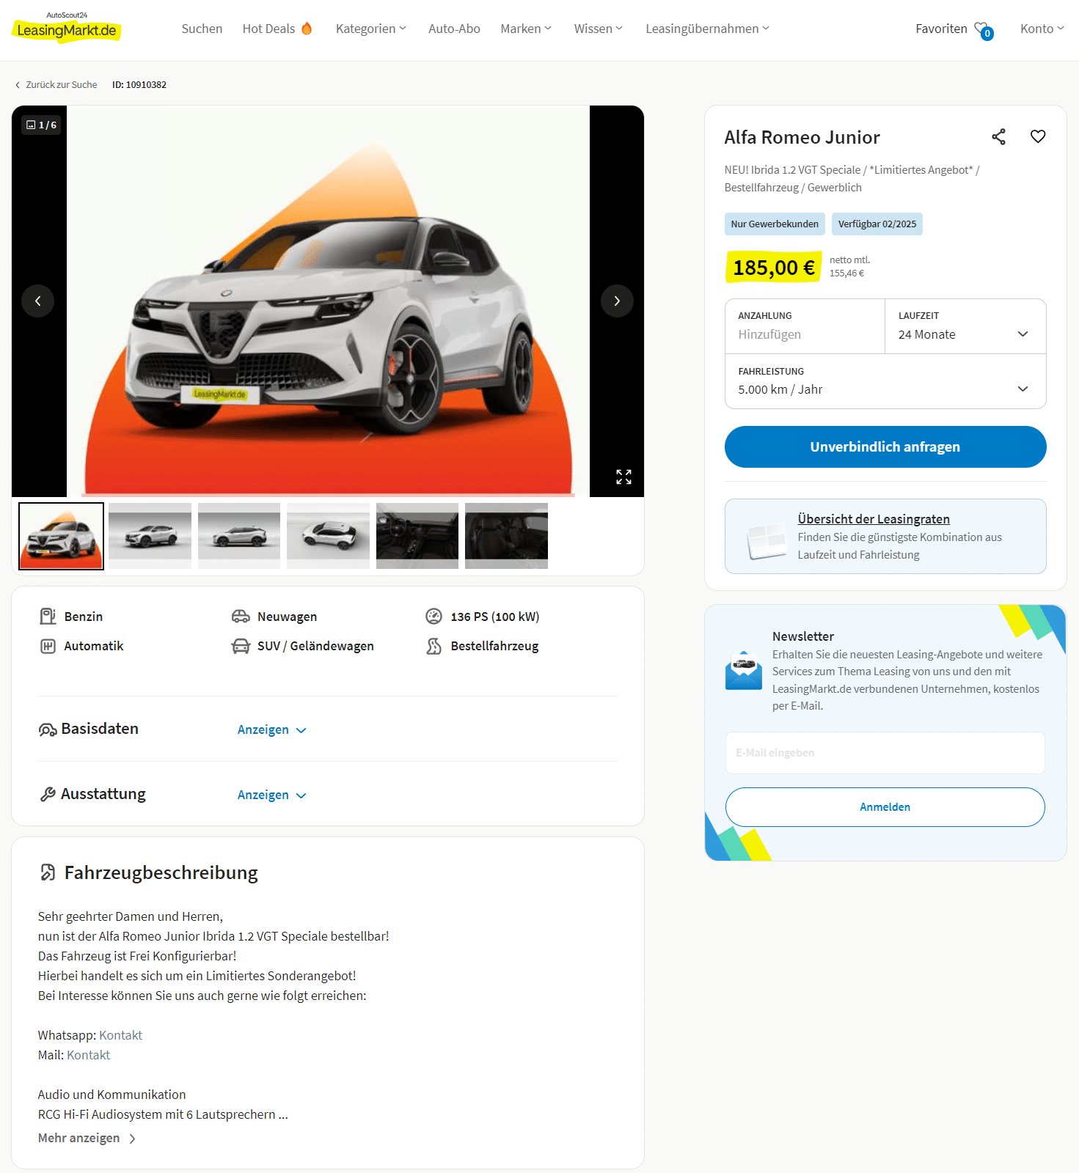Open the Kategorien menu

370,29
